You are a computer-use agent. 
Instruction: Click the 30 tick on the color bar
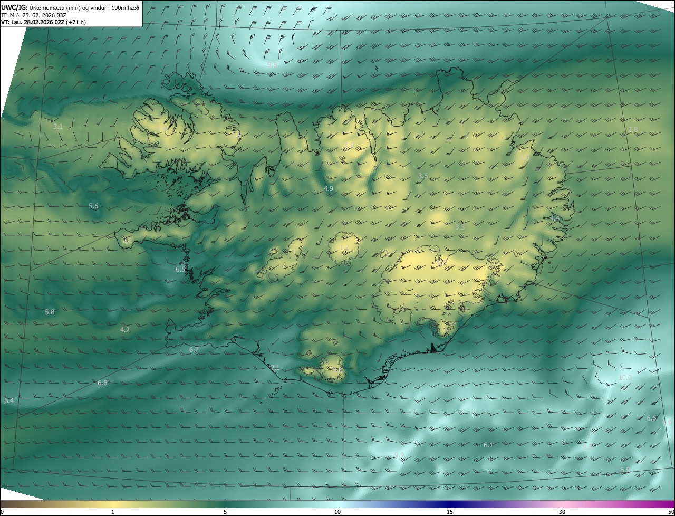click(562, 512)
